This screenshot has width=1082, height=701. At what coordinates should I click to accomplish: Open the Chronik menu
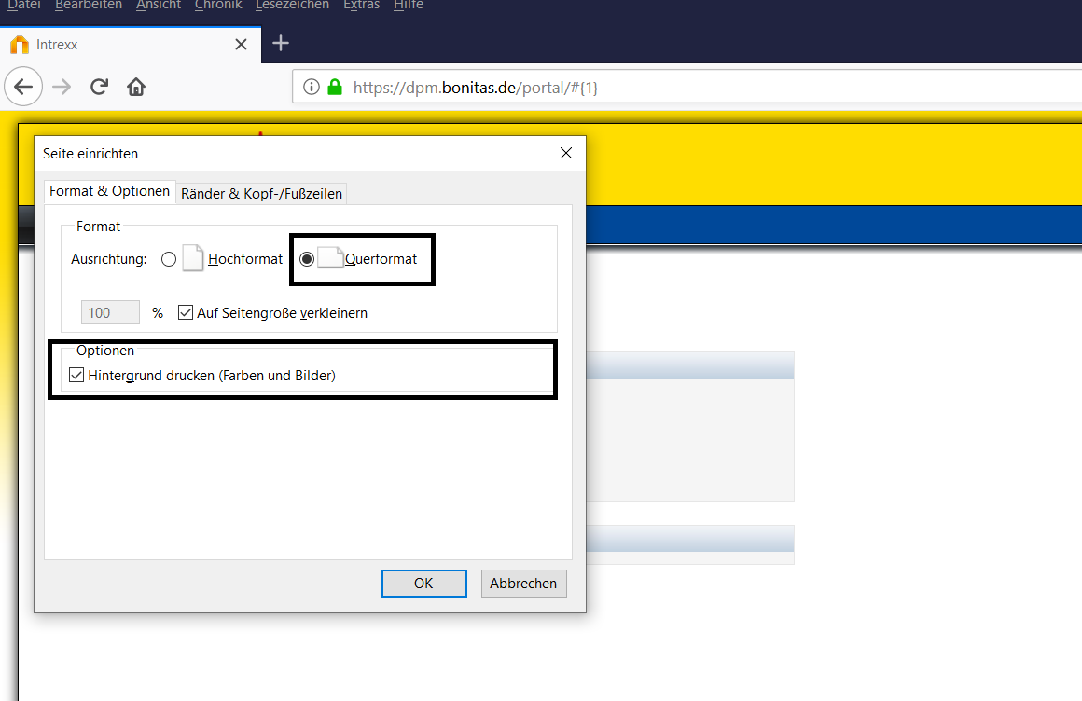coord(218,6)
